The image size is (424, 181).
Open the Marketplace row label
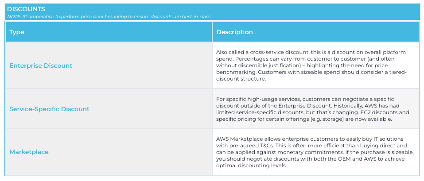tap(29, 152)
